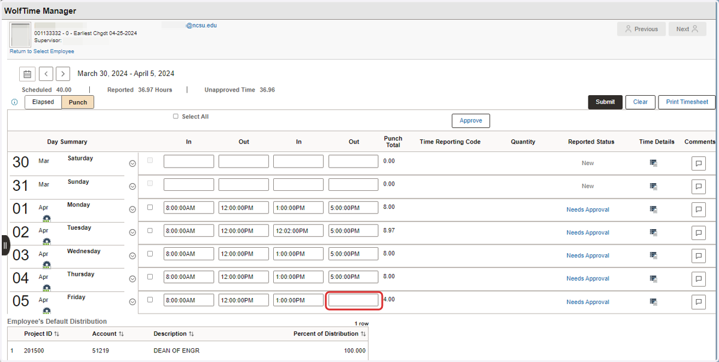This screenshot has width=719, height=362.
Task: Open Time Details icon for Wednesday 03
Action: point(654,255)
